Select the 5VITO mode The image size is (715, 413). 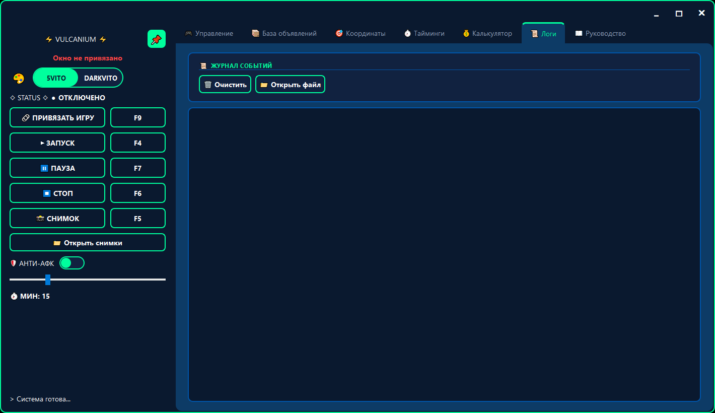tap(56, 78)
